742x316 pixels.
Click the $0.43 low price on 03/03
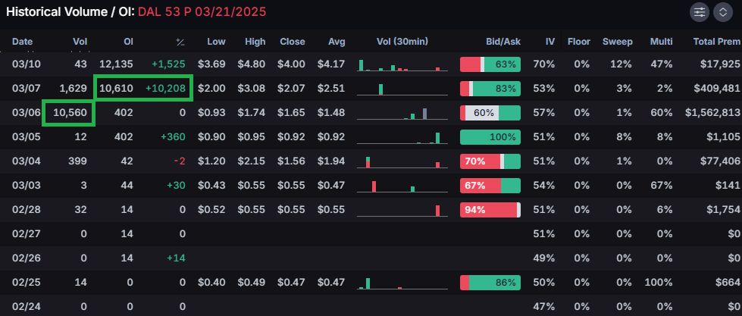click(x=211, y=186)
